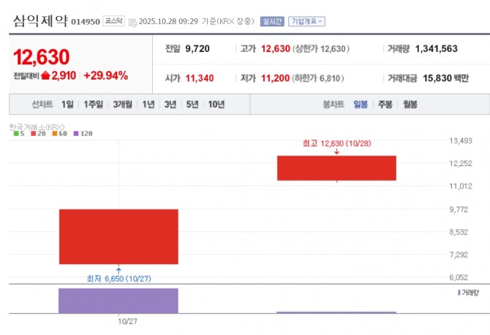Screen dimensions: 490x335
Task: Click the 거래량 value 1,341,563
Action: pos(437,49)
